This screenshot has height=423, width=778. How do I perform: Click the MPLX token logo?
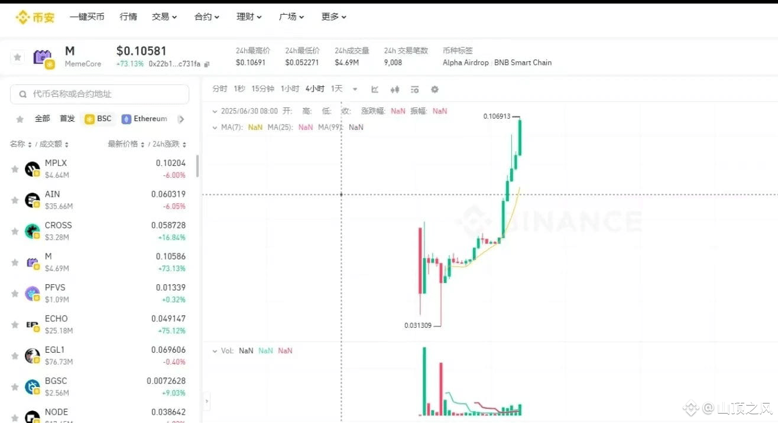click(x=33, y=170)
